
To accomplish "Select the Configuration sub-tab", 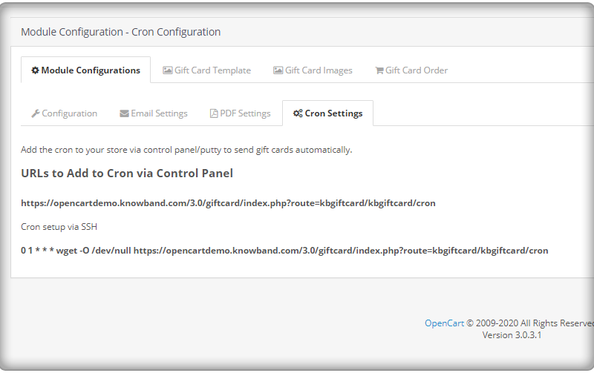I will (65, 113).
